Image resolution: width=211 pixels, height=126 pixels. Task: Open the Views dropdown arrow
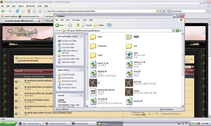pyautogui.click(x=112, y=25)
